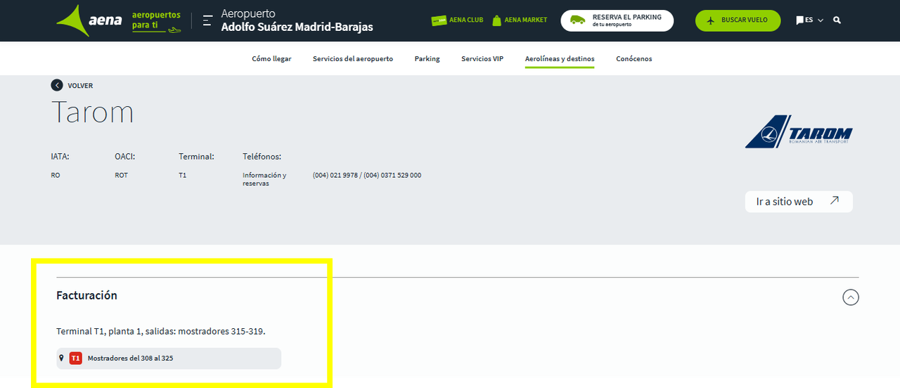Go to AENA MARKET link
Screen dimensions: 900x388
(520, 20)
